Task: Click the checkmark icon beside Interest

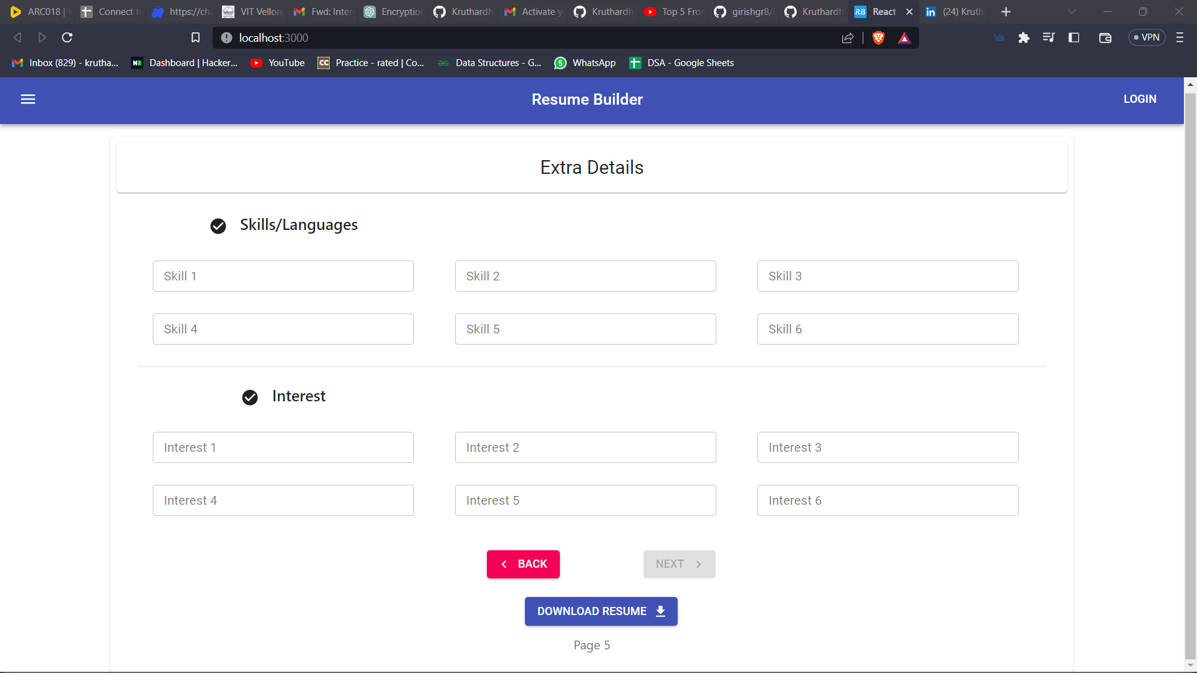Action: 249,398
